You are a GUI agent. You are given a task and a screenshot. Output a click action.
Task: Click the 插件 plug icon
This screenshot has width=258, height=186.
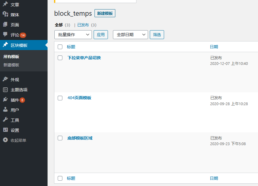(x=5, y=100)
